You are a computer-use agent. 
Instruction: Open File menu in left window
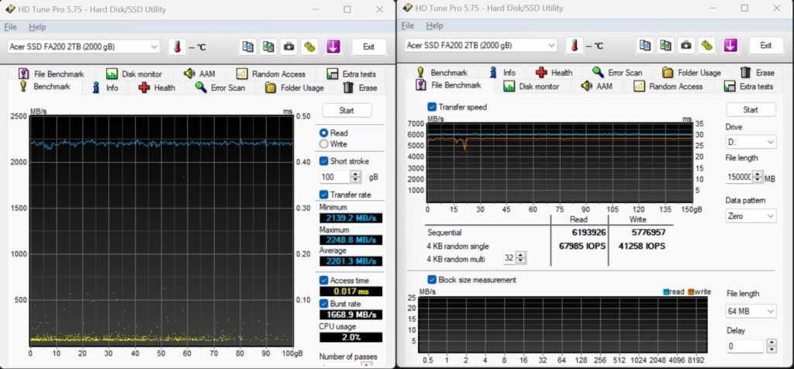tap(11, 27)
